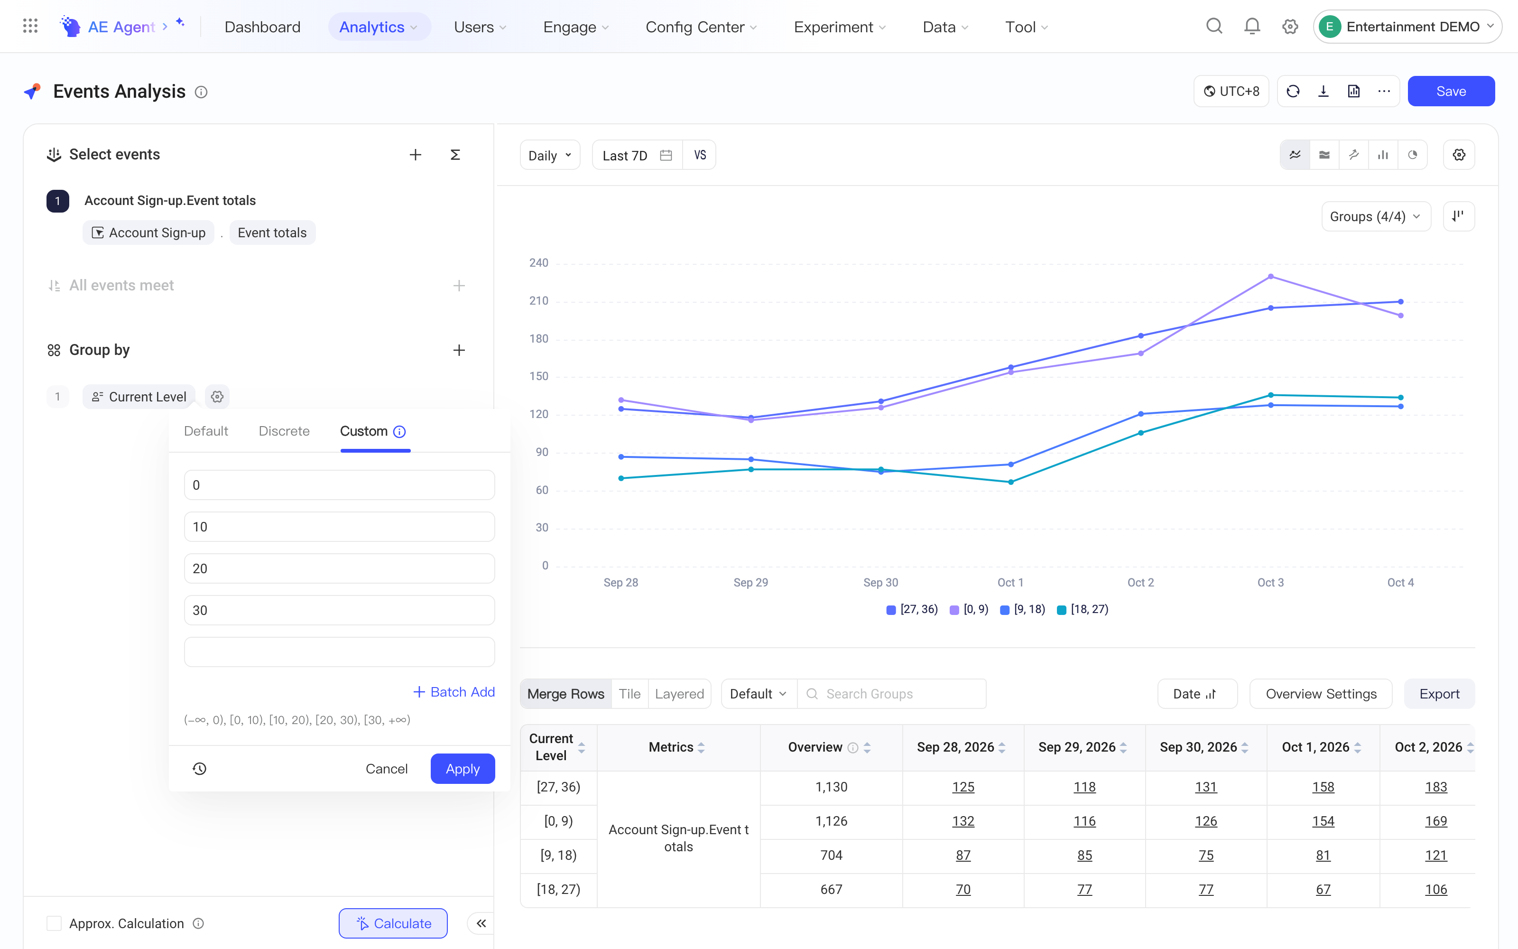This screenshot has height=949, width=1518.
Task: Open the Daily granularity dropdown
Action: [x=550, y=155]
